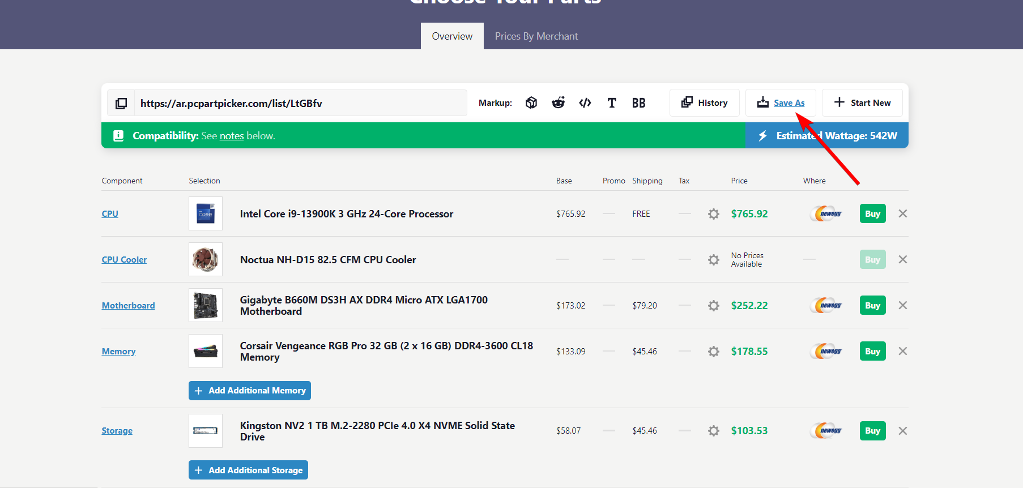Select the plain text T markup icon
This screenshot has width=1023, height=488.
coord(612,102)
